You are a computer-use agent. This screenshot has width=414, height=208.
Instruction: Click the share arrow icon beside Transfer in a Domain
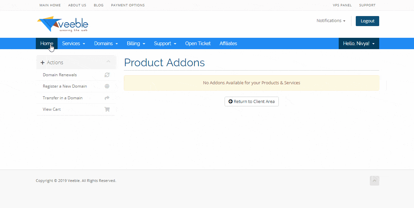(107, 98)
